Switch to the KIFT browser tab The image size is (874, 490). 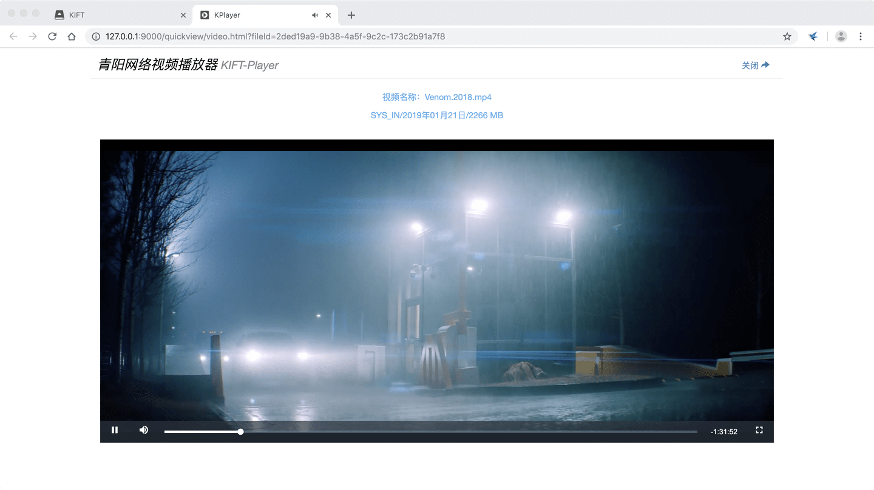(119, 15)
